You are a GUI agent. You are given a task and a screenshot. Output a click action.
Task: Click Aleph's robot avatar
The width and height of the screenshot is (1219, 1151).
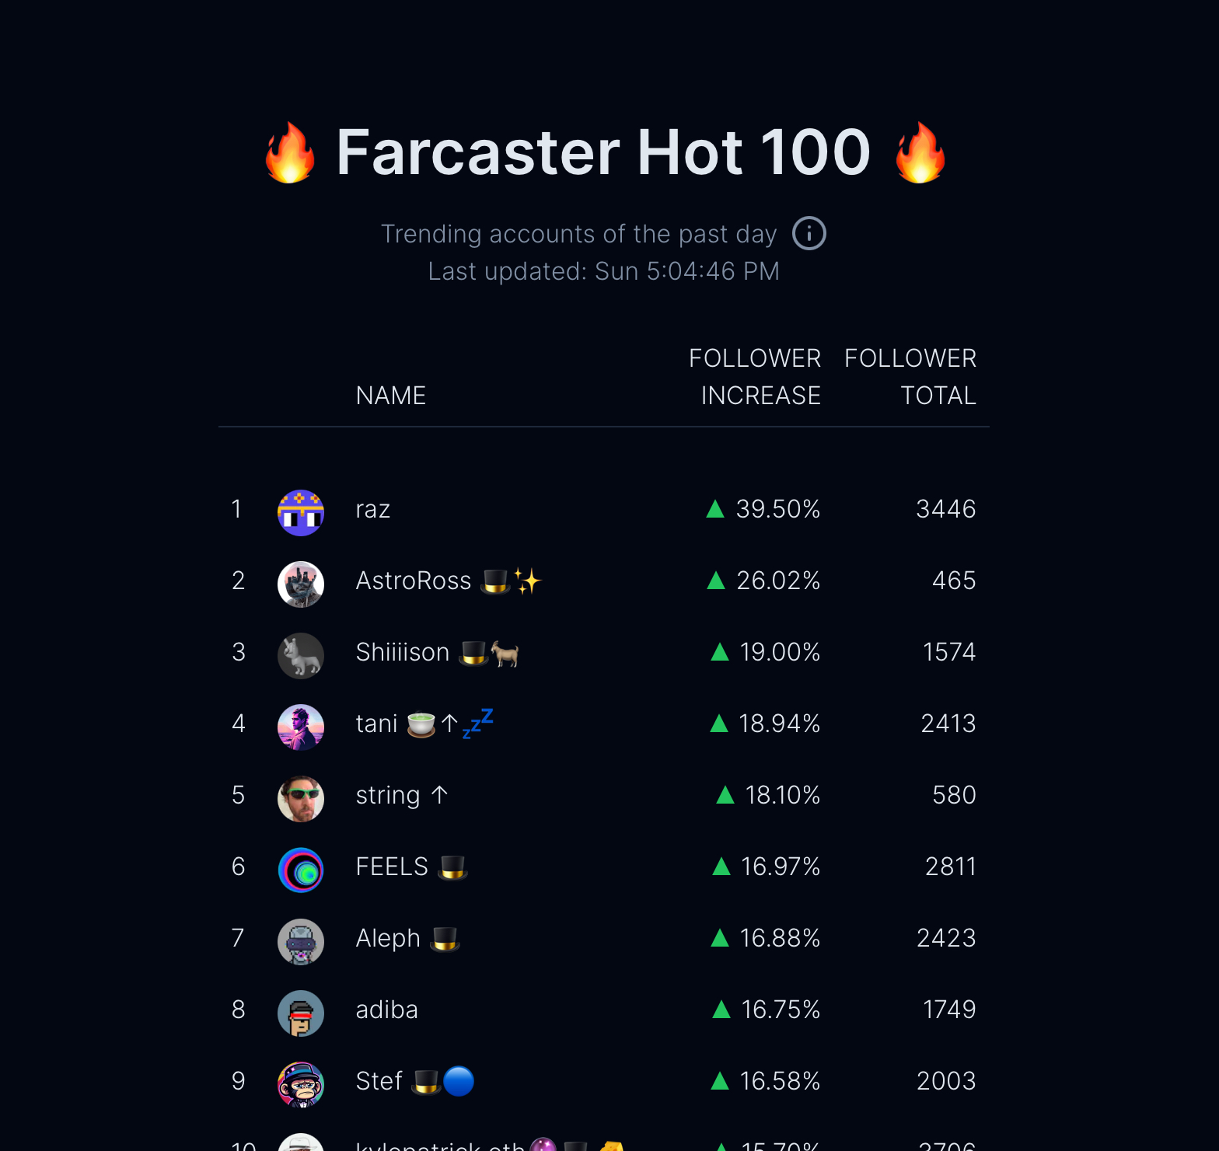[301, 942]
